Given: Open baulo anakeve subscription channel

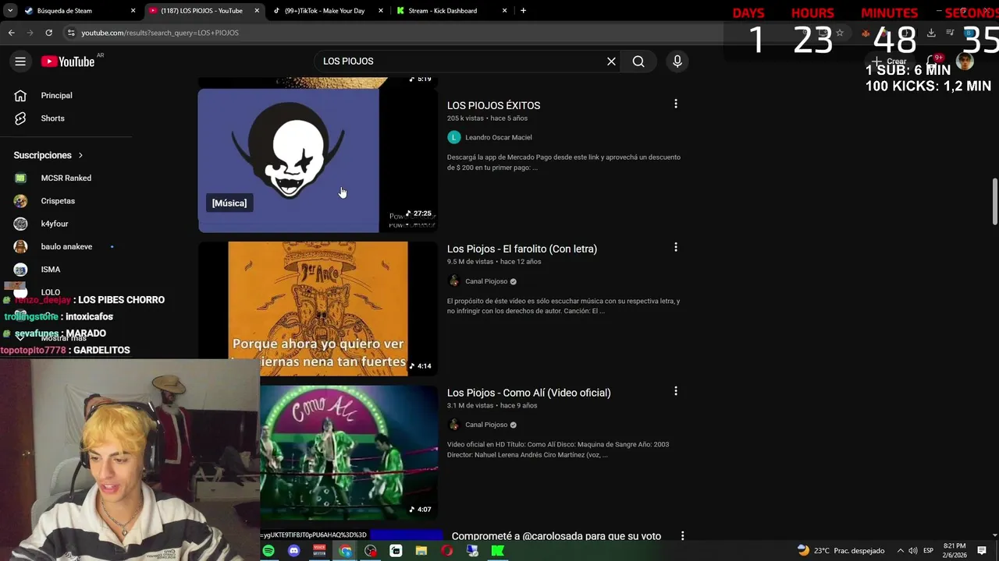Looking at the screenshot, I should click(x=66, y=246).
